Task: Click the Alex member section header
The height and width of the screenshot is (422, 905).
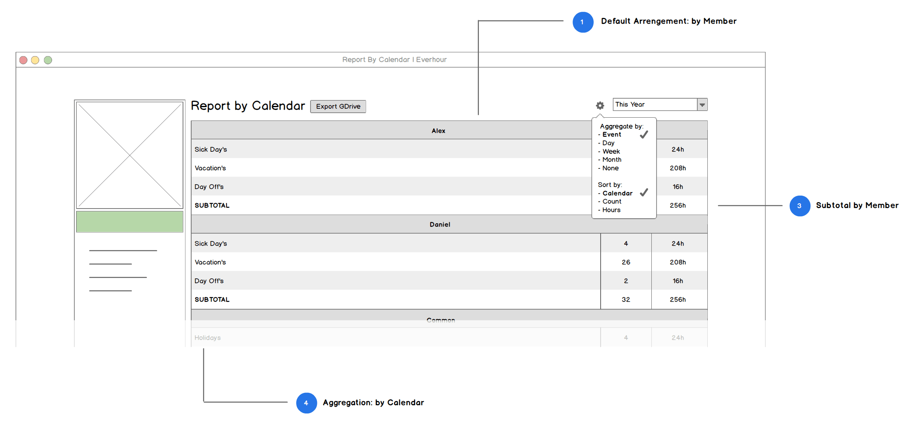Action: (438, 131)
